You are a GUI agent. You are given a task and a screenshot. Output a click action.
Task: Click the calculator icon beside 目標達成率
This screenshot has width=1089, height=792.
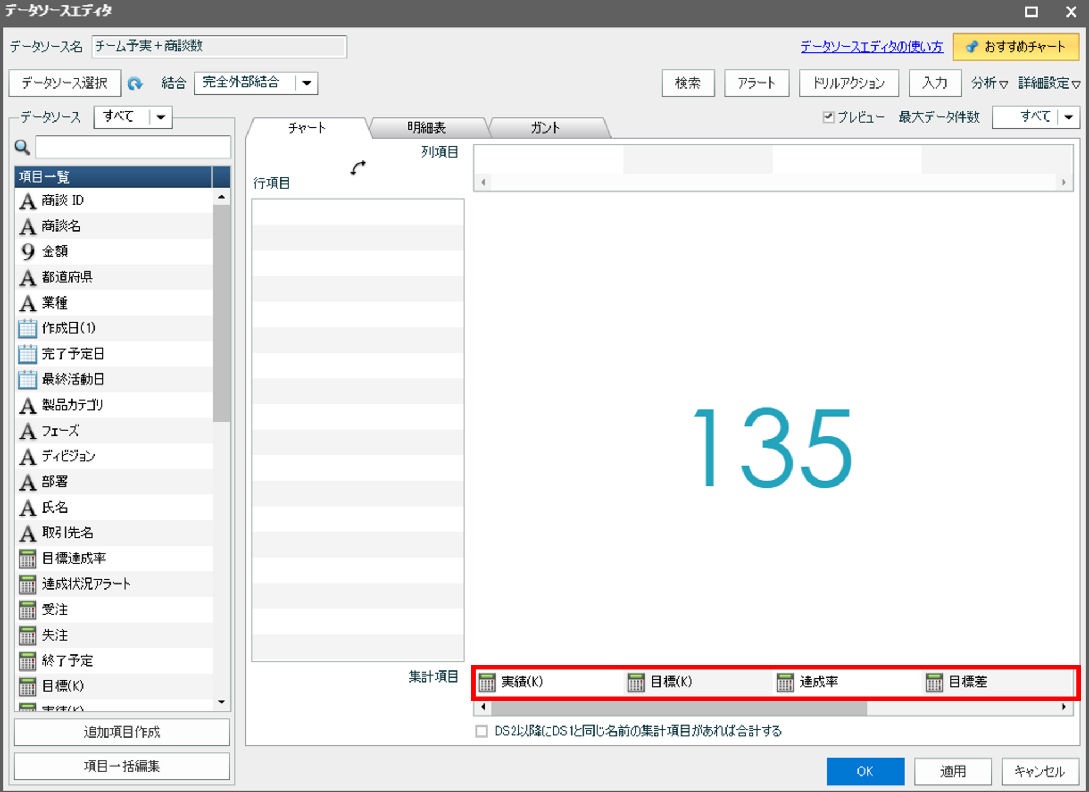(28, 559)
